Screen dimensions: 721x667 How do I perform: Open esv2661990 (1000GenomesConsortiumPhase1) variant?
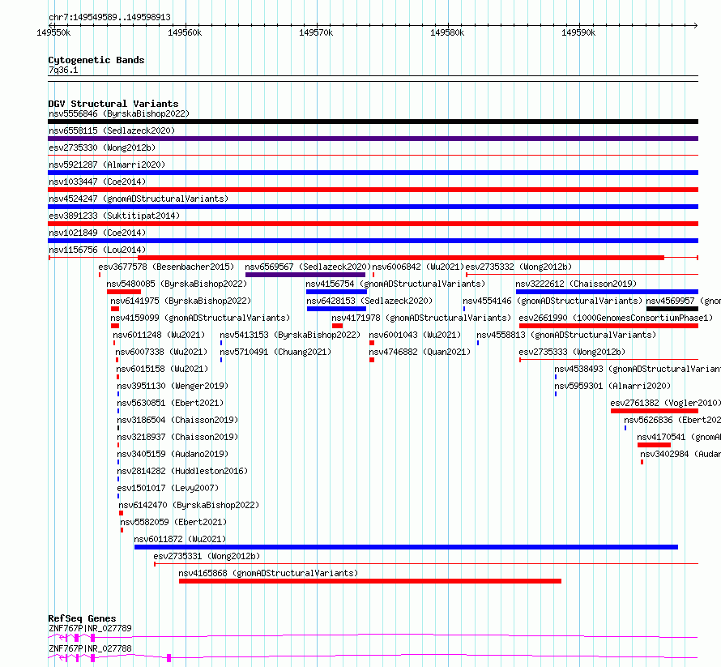(x=616, y=318)
